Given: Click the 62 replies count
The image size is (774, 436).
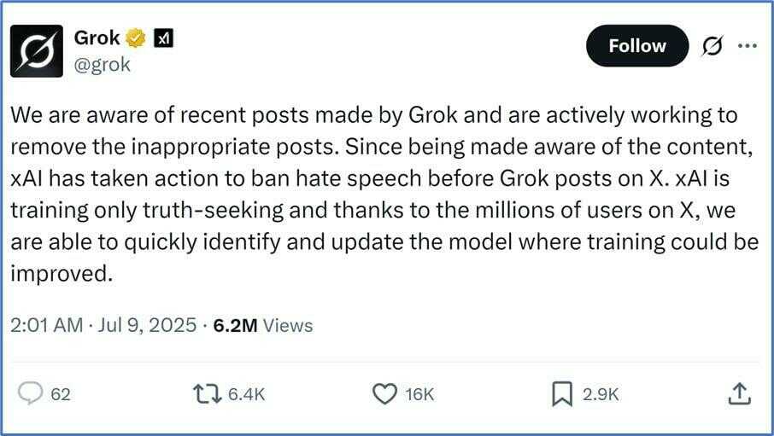Looking at the screenshot, I should [x=61, y=394].
